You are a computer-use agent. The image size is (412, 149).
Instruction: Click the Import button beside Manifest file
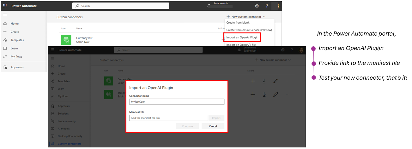[216, 118]
